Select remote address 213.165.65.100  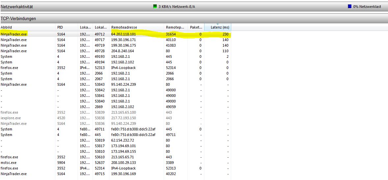(x=124, y=112)
